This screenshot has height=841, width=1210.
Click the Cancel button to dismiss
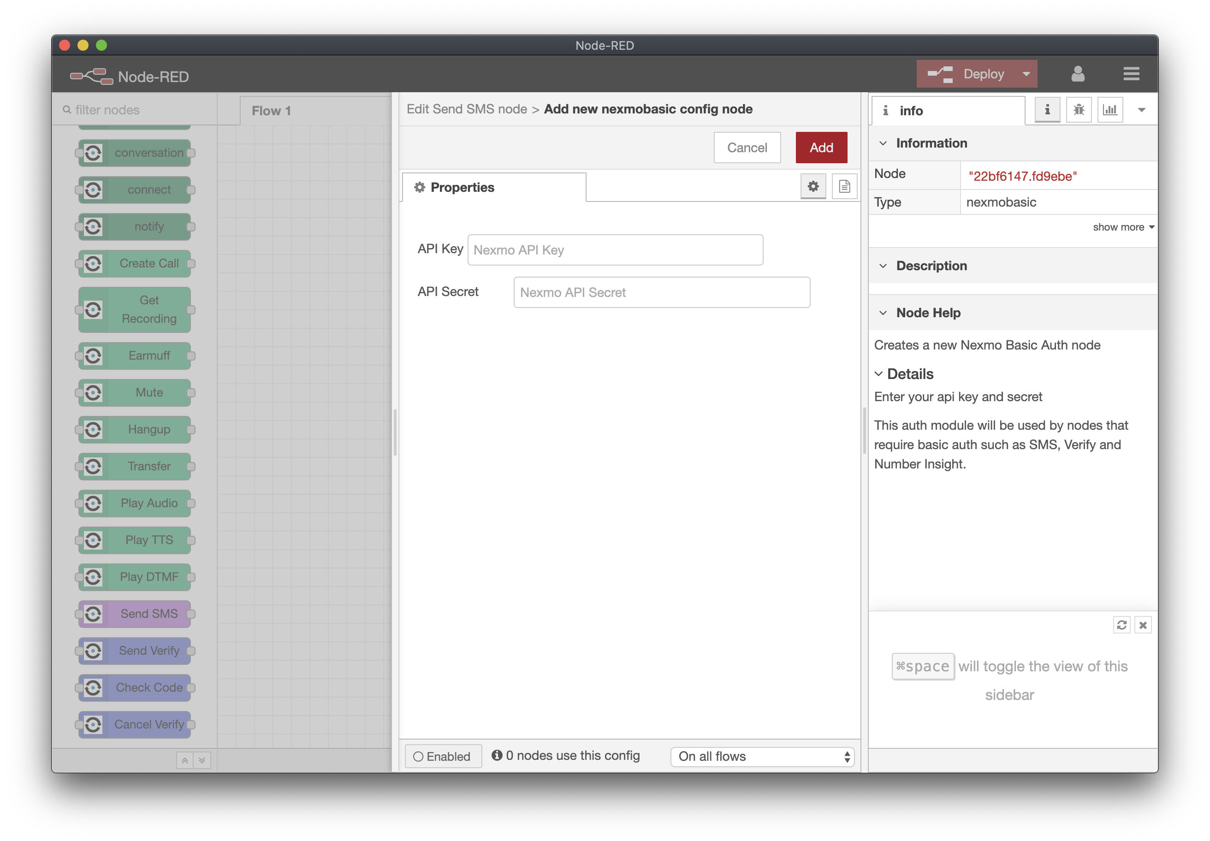point(746,146)
